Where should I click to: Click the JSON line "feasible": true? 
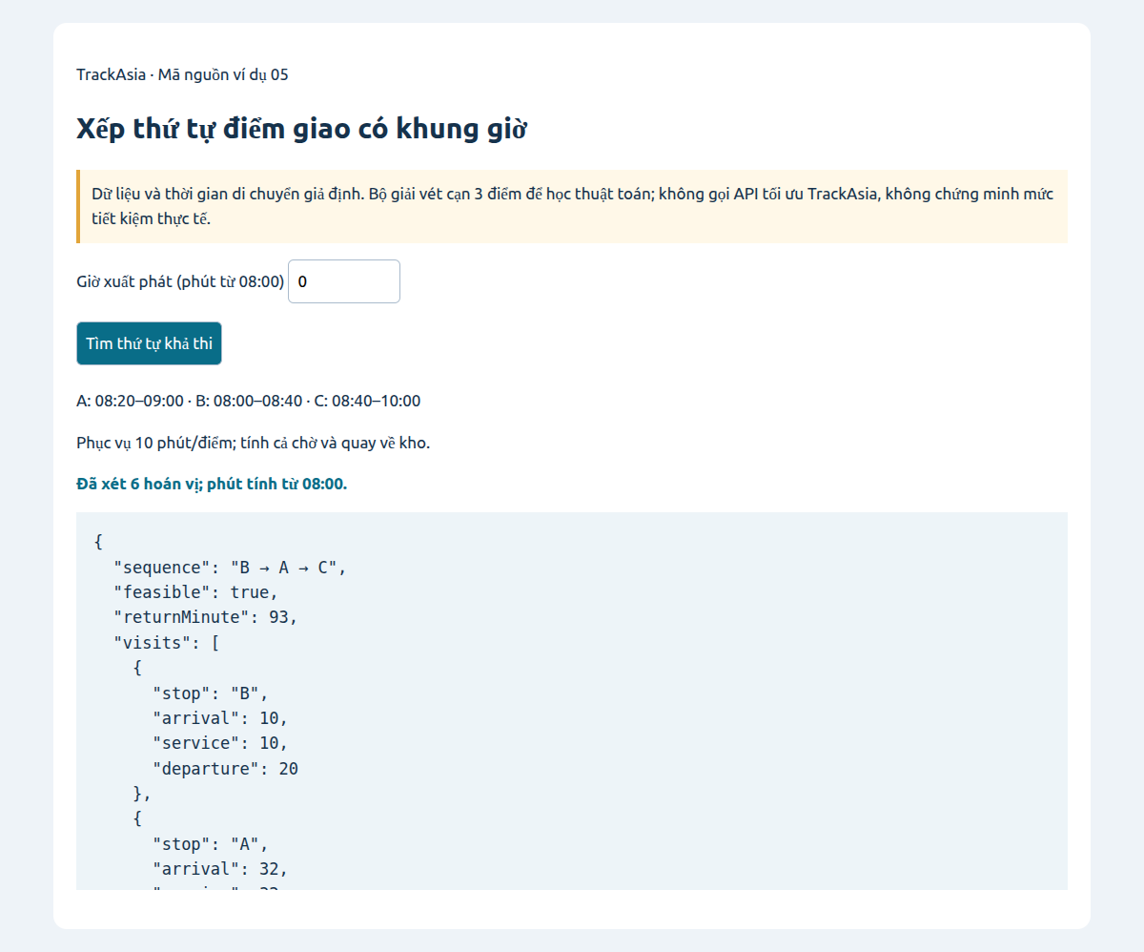[195, 592]
